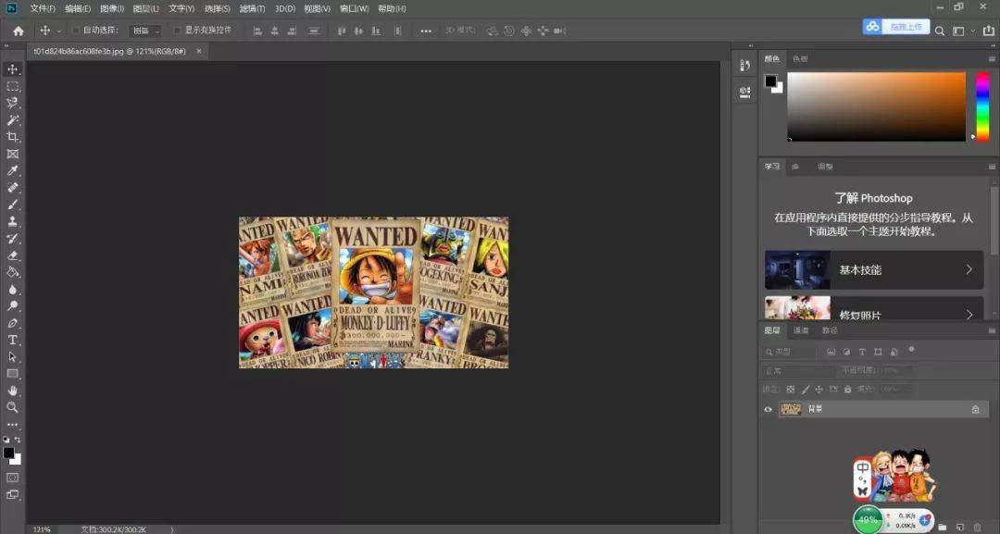Open the search magnifier in top right
The height and width of the screenshot is (534, 1000).
[x=940, y=31]
